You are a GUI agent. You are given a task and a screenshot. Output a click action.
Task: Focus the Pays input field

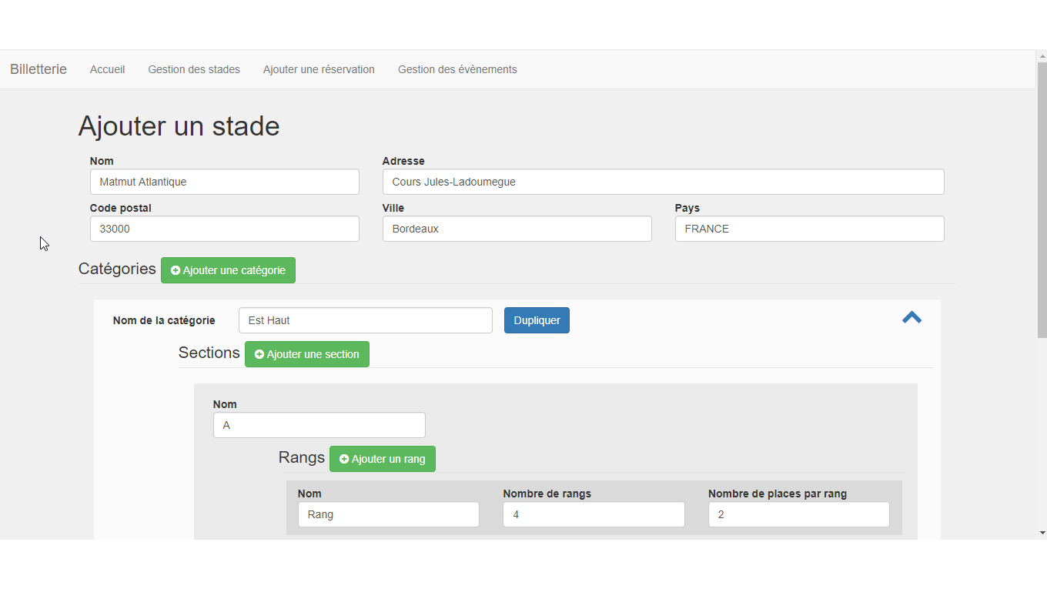tap(809, 229)
